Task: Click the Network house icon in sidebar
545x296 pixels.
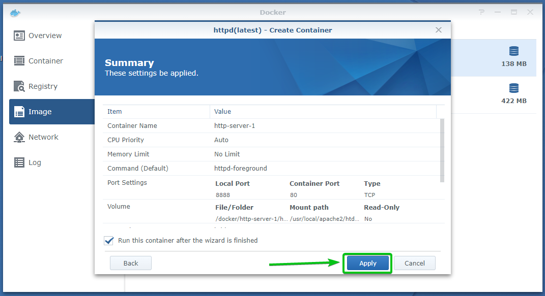Action: point(19,137)
